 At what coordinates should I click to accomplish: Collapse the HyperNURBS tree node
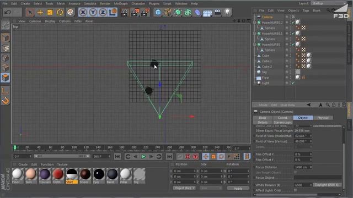click(x=255, y=45)
